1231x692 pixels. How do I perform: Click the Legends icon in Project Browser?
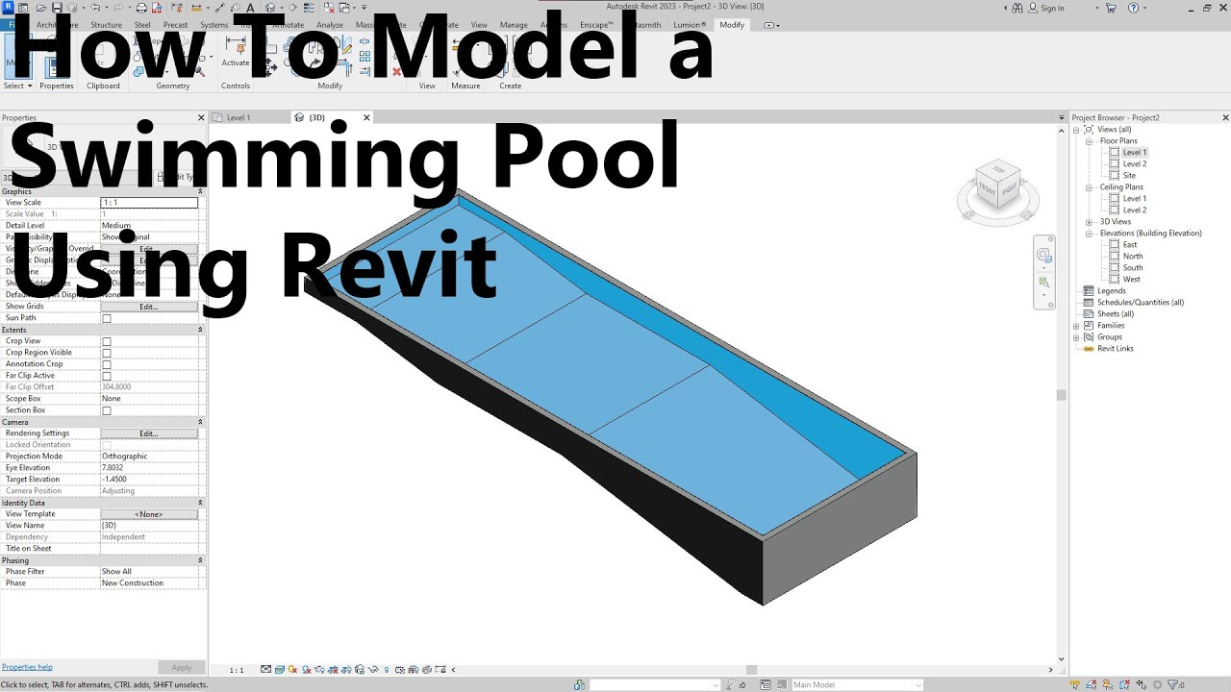(1089, 290)
